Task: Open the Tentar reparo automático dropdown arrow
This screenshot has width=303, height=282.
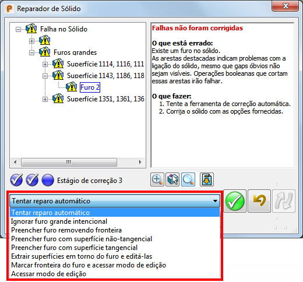Action: (215, 201)
